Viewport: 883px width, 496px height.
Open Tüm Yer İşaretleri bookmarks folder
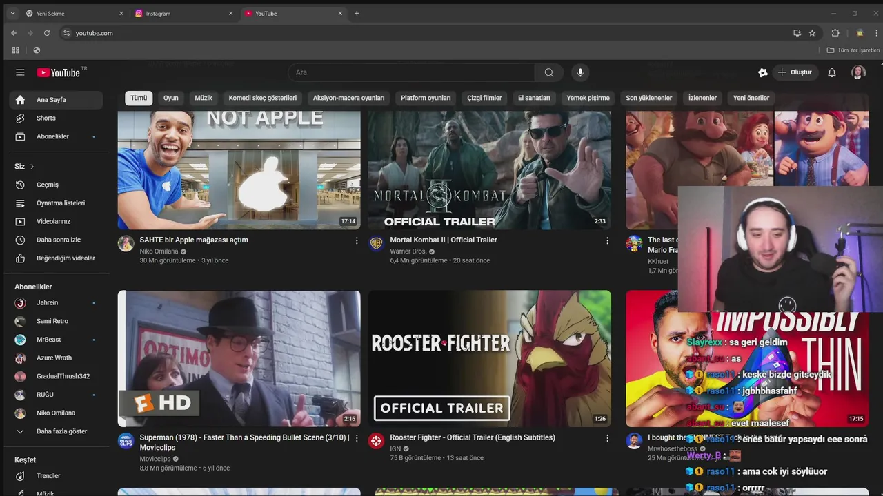coord(853,50)
